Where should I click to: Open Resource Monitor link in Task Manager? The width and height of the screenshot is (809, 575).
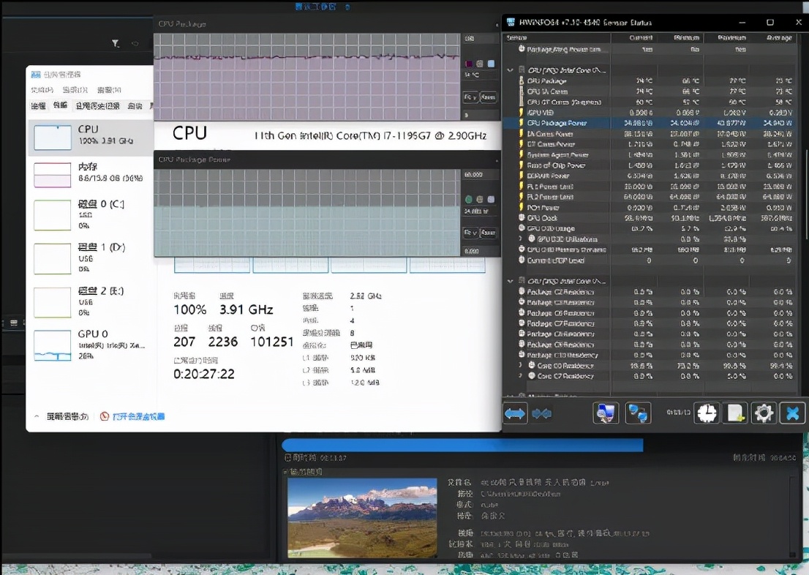138,416
